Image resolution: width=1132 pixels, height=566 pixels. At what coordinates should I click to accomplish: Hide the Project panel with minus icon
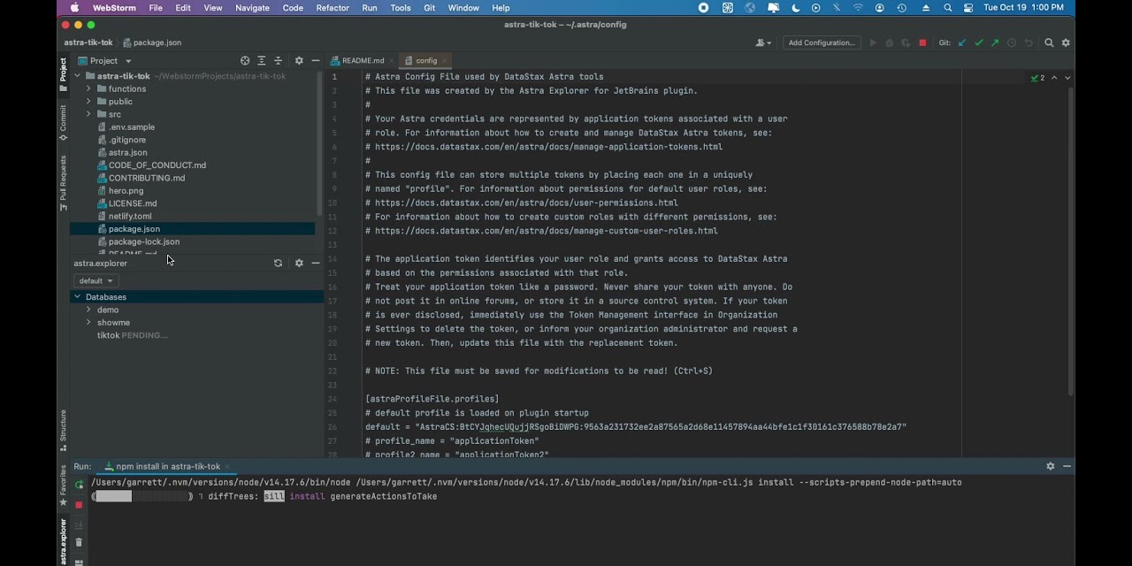coord(316,61)
